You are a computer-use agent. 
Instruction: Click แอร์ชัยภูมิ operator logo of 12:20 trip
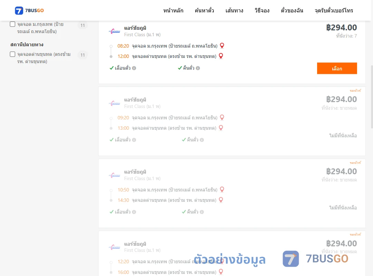[x=114, y=247]
